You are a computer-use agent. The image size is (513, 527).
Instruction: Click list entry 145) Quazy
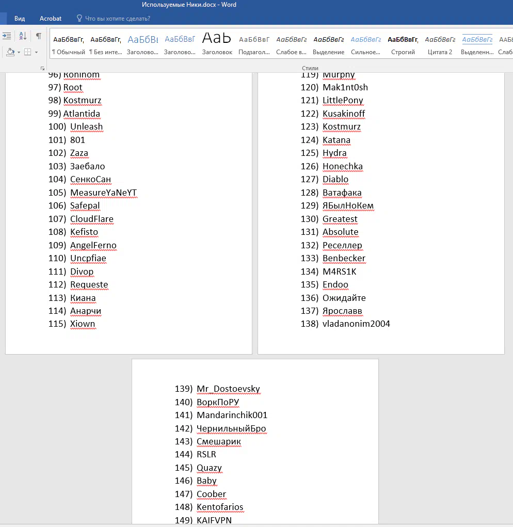click(198, 468)
